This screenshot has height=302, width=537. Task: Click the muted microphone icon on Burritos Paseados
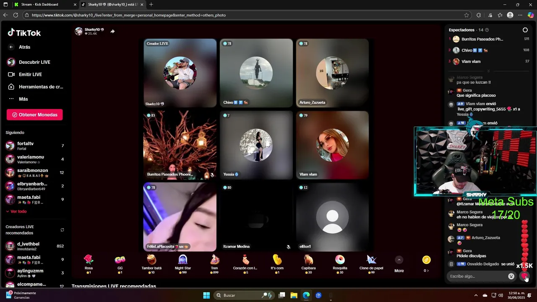tap(212, 174)
